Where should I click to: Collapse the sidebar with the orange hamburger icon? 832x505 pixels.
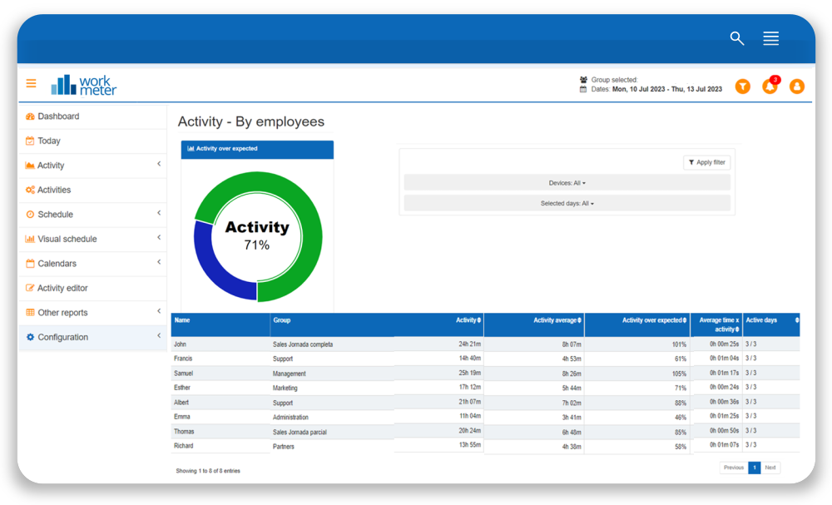pos(31,83)
